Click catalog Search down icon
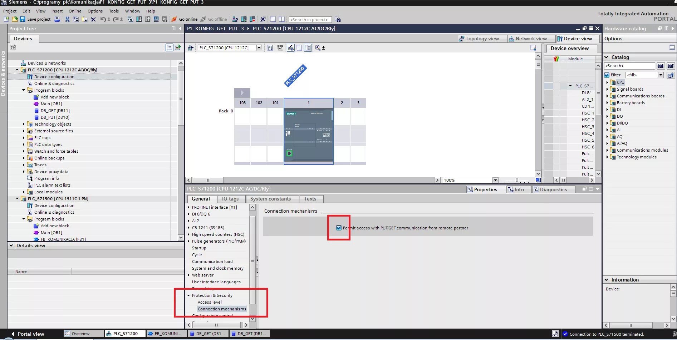Viewport: 677px width, 340px height. coord(661,66)
